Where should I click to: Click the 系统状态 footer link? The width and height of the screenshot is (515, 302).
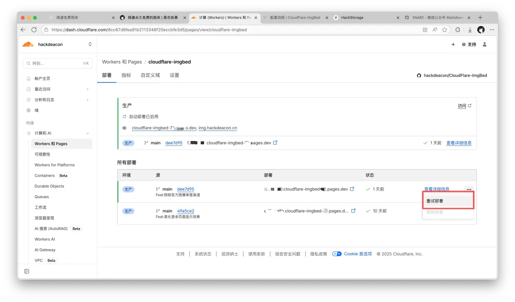203,254
